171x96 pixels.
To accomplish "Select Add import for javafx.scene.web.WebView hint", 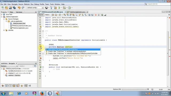I will tap(73, 49).
